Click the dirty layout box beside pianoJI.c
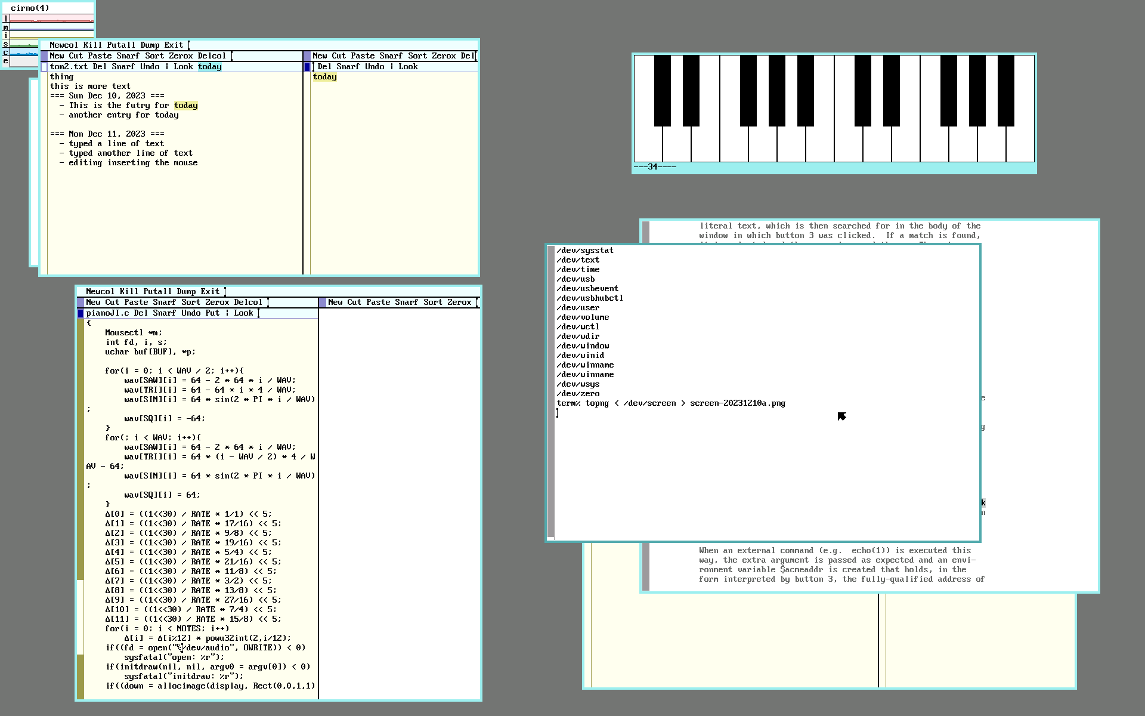Image resolution: width=1145 pixels, height=716 pixels. 81,313
